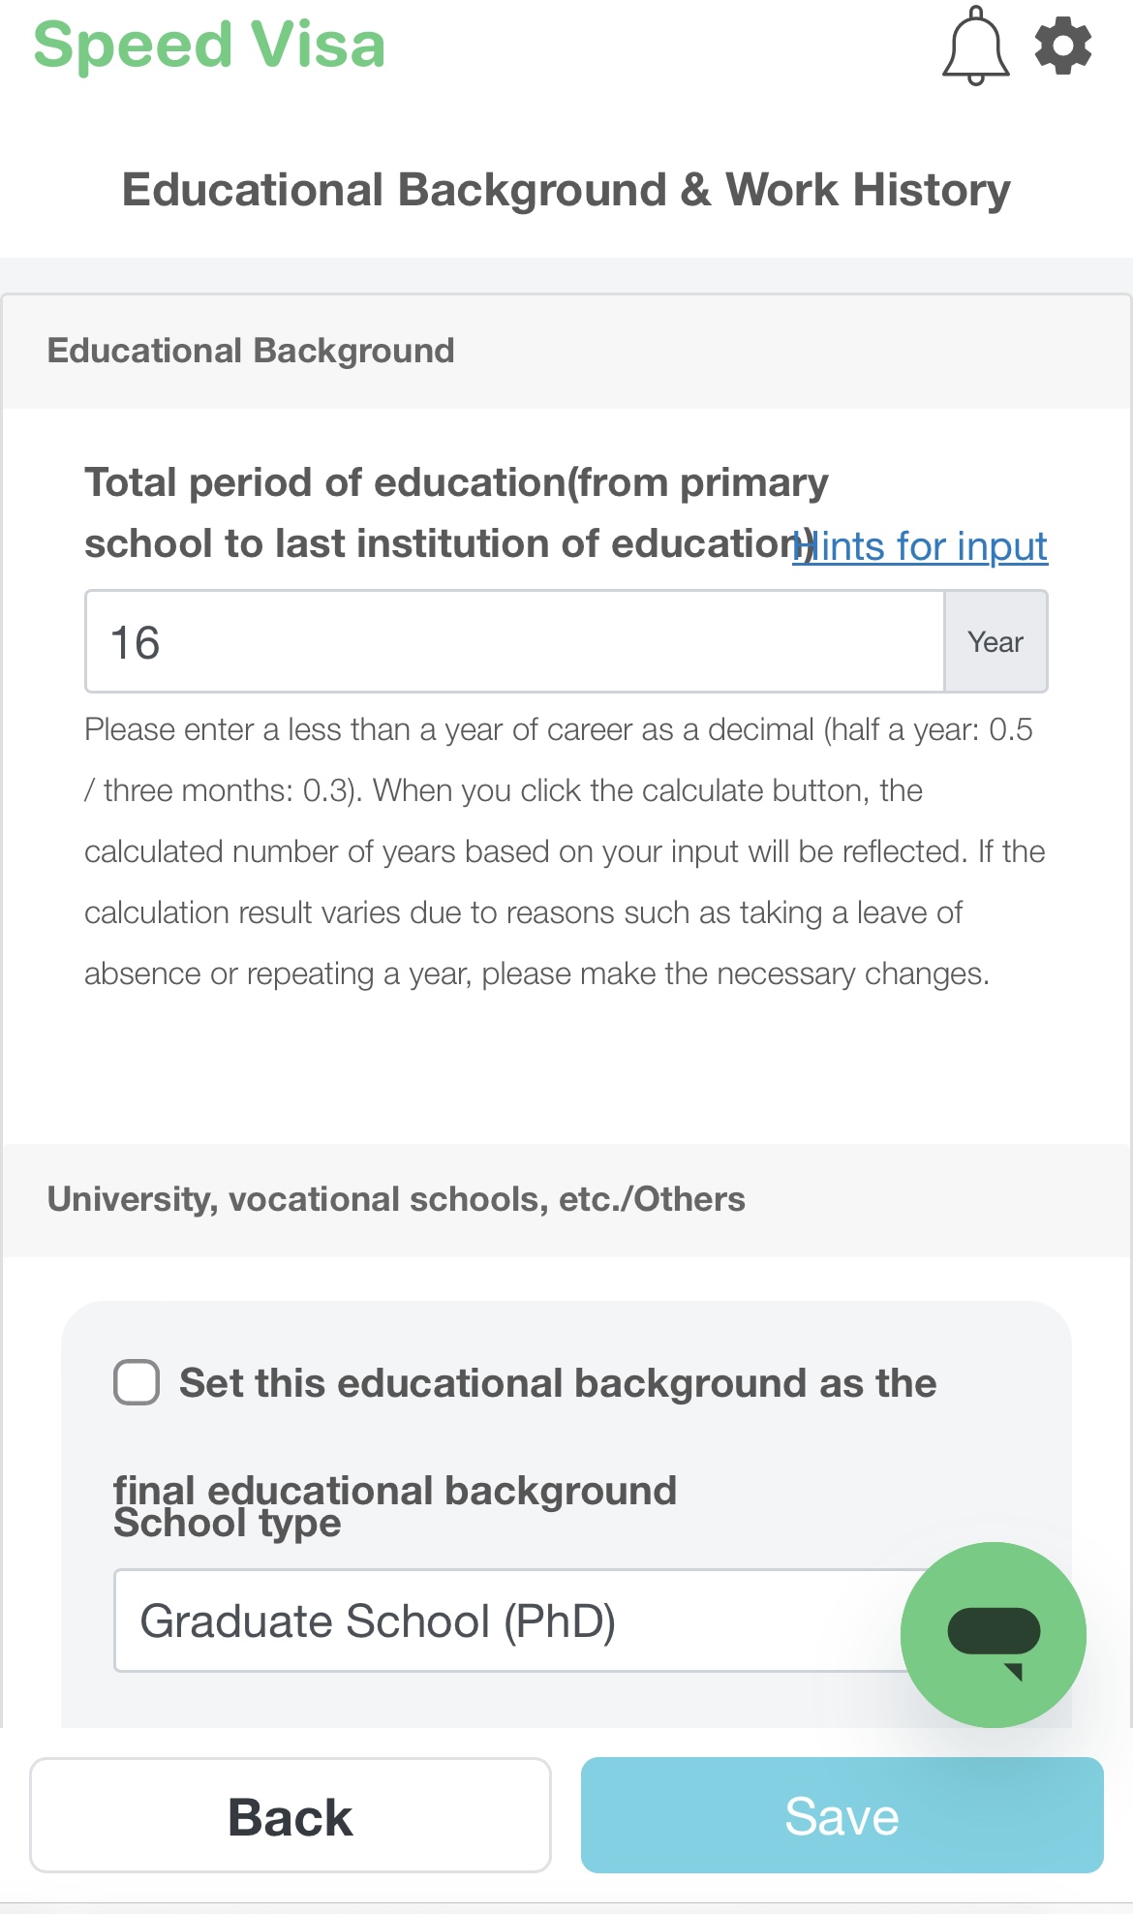Tap the Back button
This screenshot has height=1914, width=1133.
(291, 1815)
